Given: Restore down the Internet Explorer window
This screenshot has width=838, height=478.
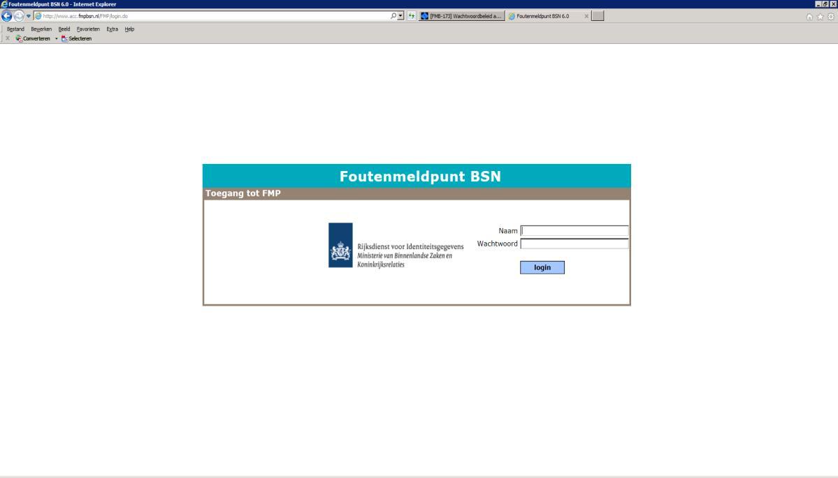Looking at the screenshot, I should click(825, 3).
